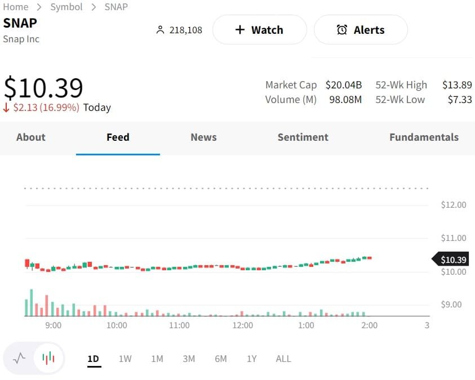Choose the 1M chart range
475x380 pixels.
[x=157, y=359]
